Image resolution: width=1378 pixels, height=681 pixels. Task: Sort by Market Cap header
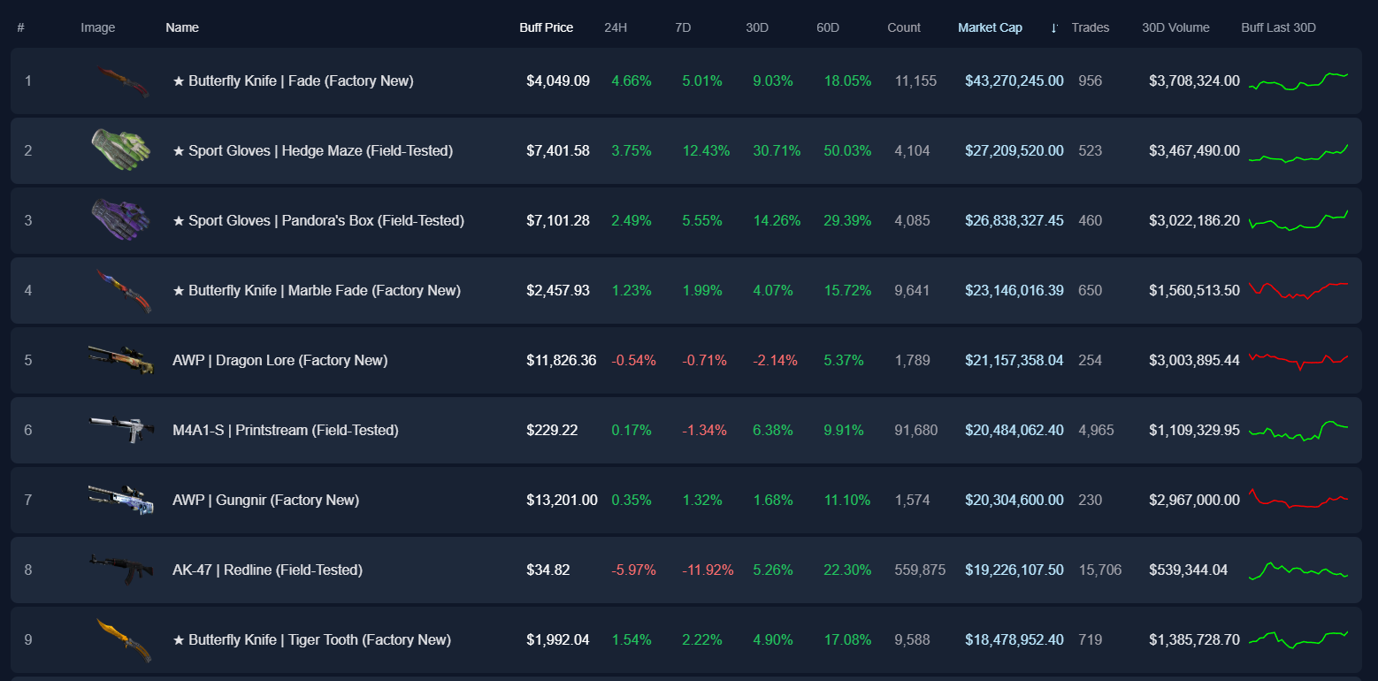[x=990, y=27]
